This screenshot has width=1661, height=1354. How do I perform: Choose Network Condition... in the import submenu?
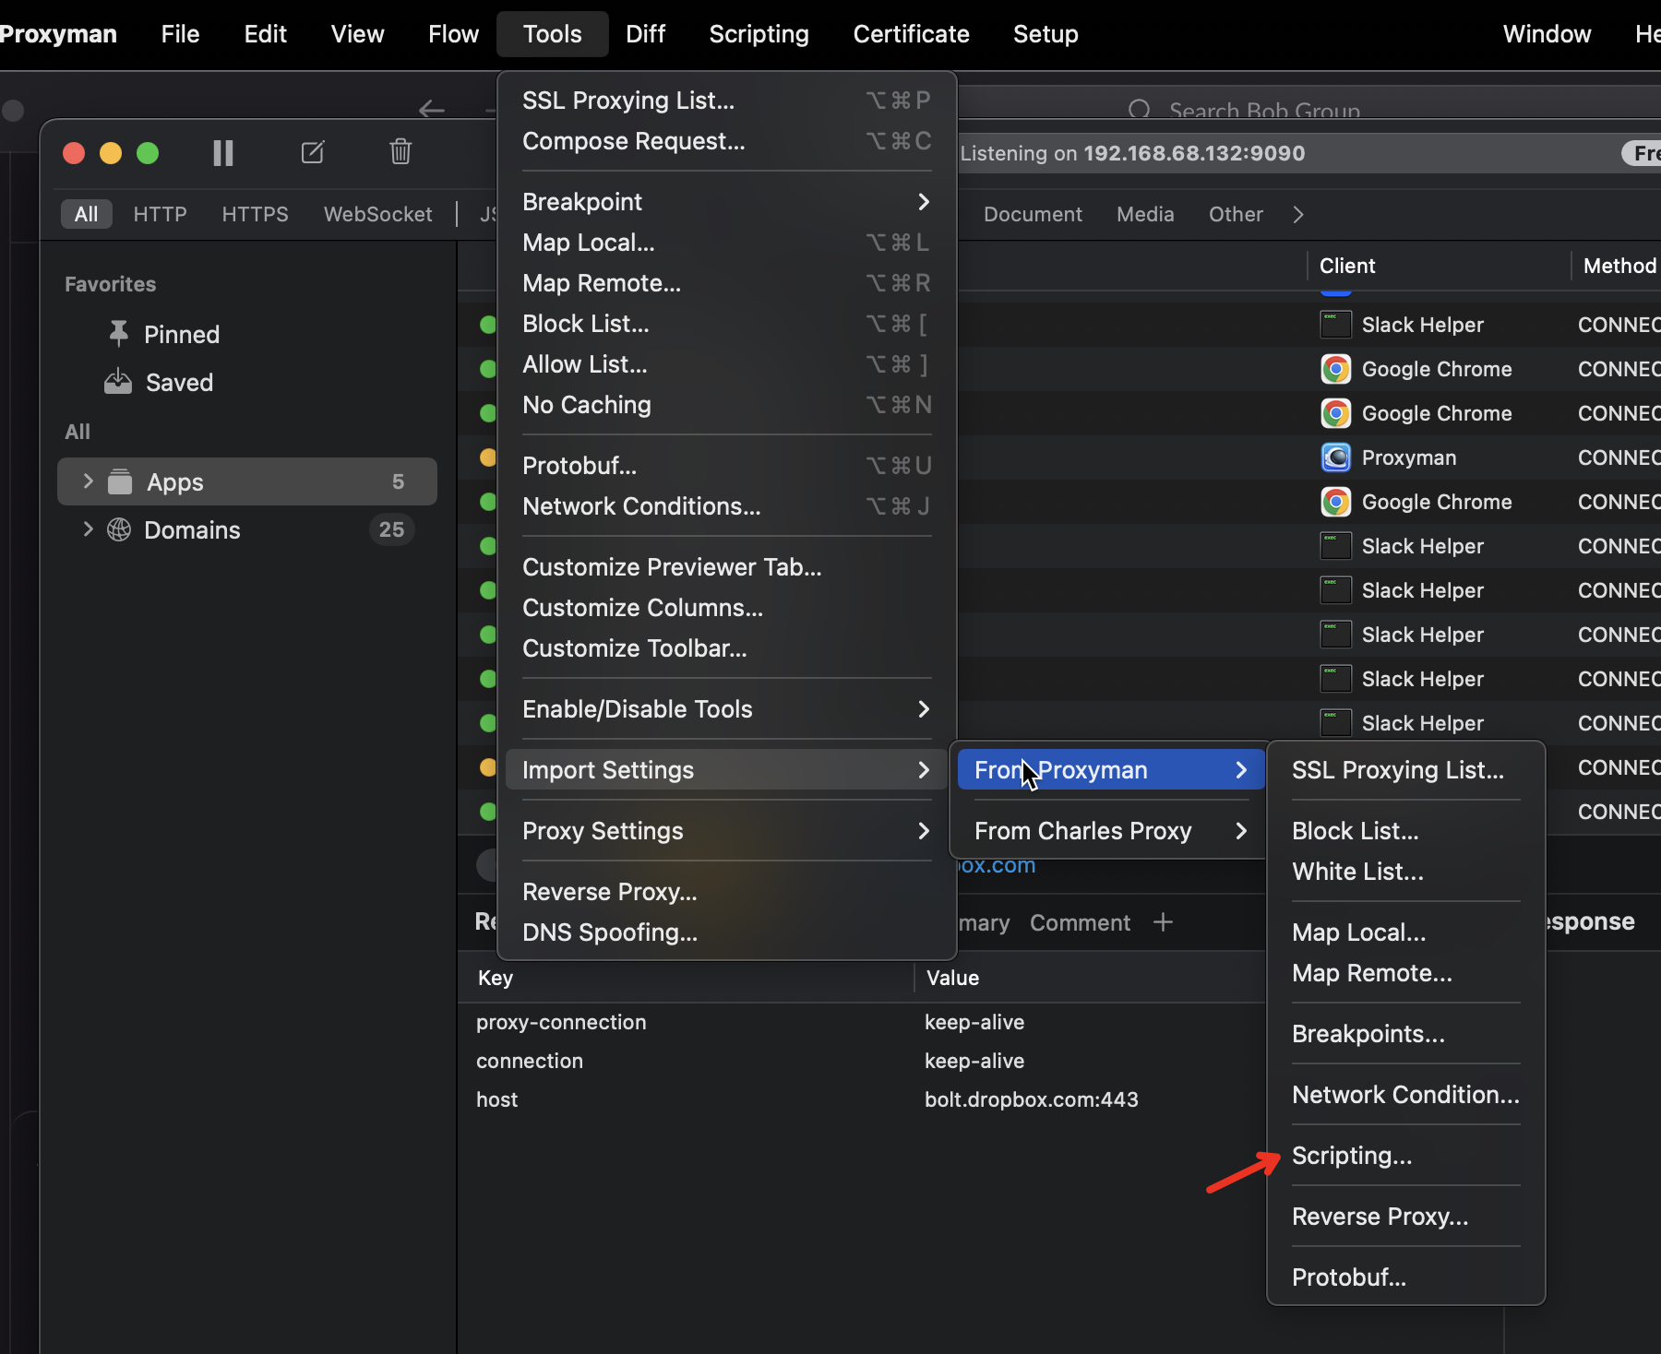point(1405,1095)
